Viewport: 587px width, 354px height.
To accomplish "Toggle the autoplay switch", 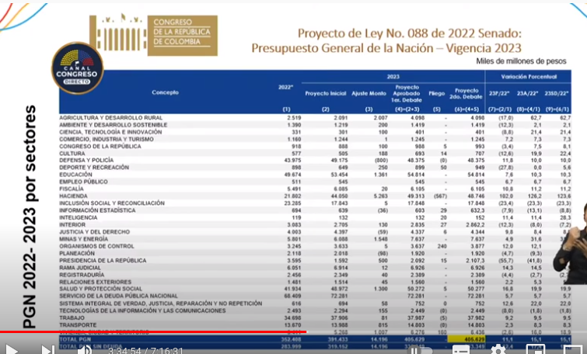I will 419,351.
